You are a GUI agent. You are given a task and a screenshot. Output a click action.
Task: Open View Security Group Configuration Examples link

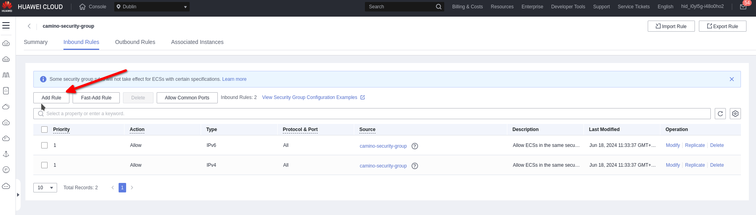click(309, 97)
